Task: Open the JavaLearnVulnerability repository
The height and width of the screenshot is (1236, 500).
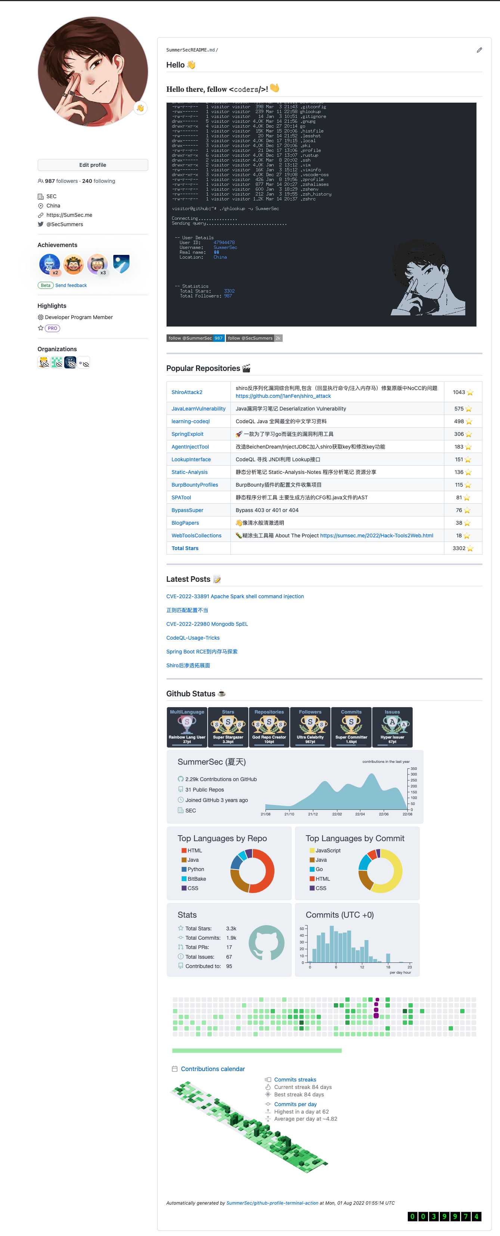Action: coord(198,409)
